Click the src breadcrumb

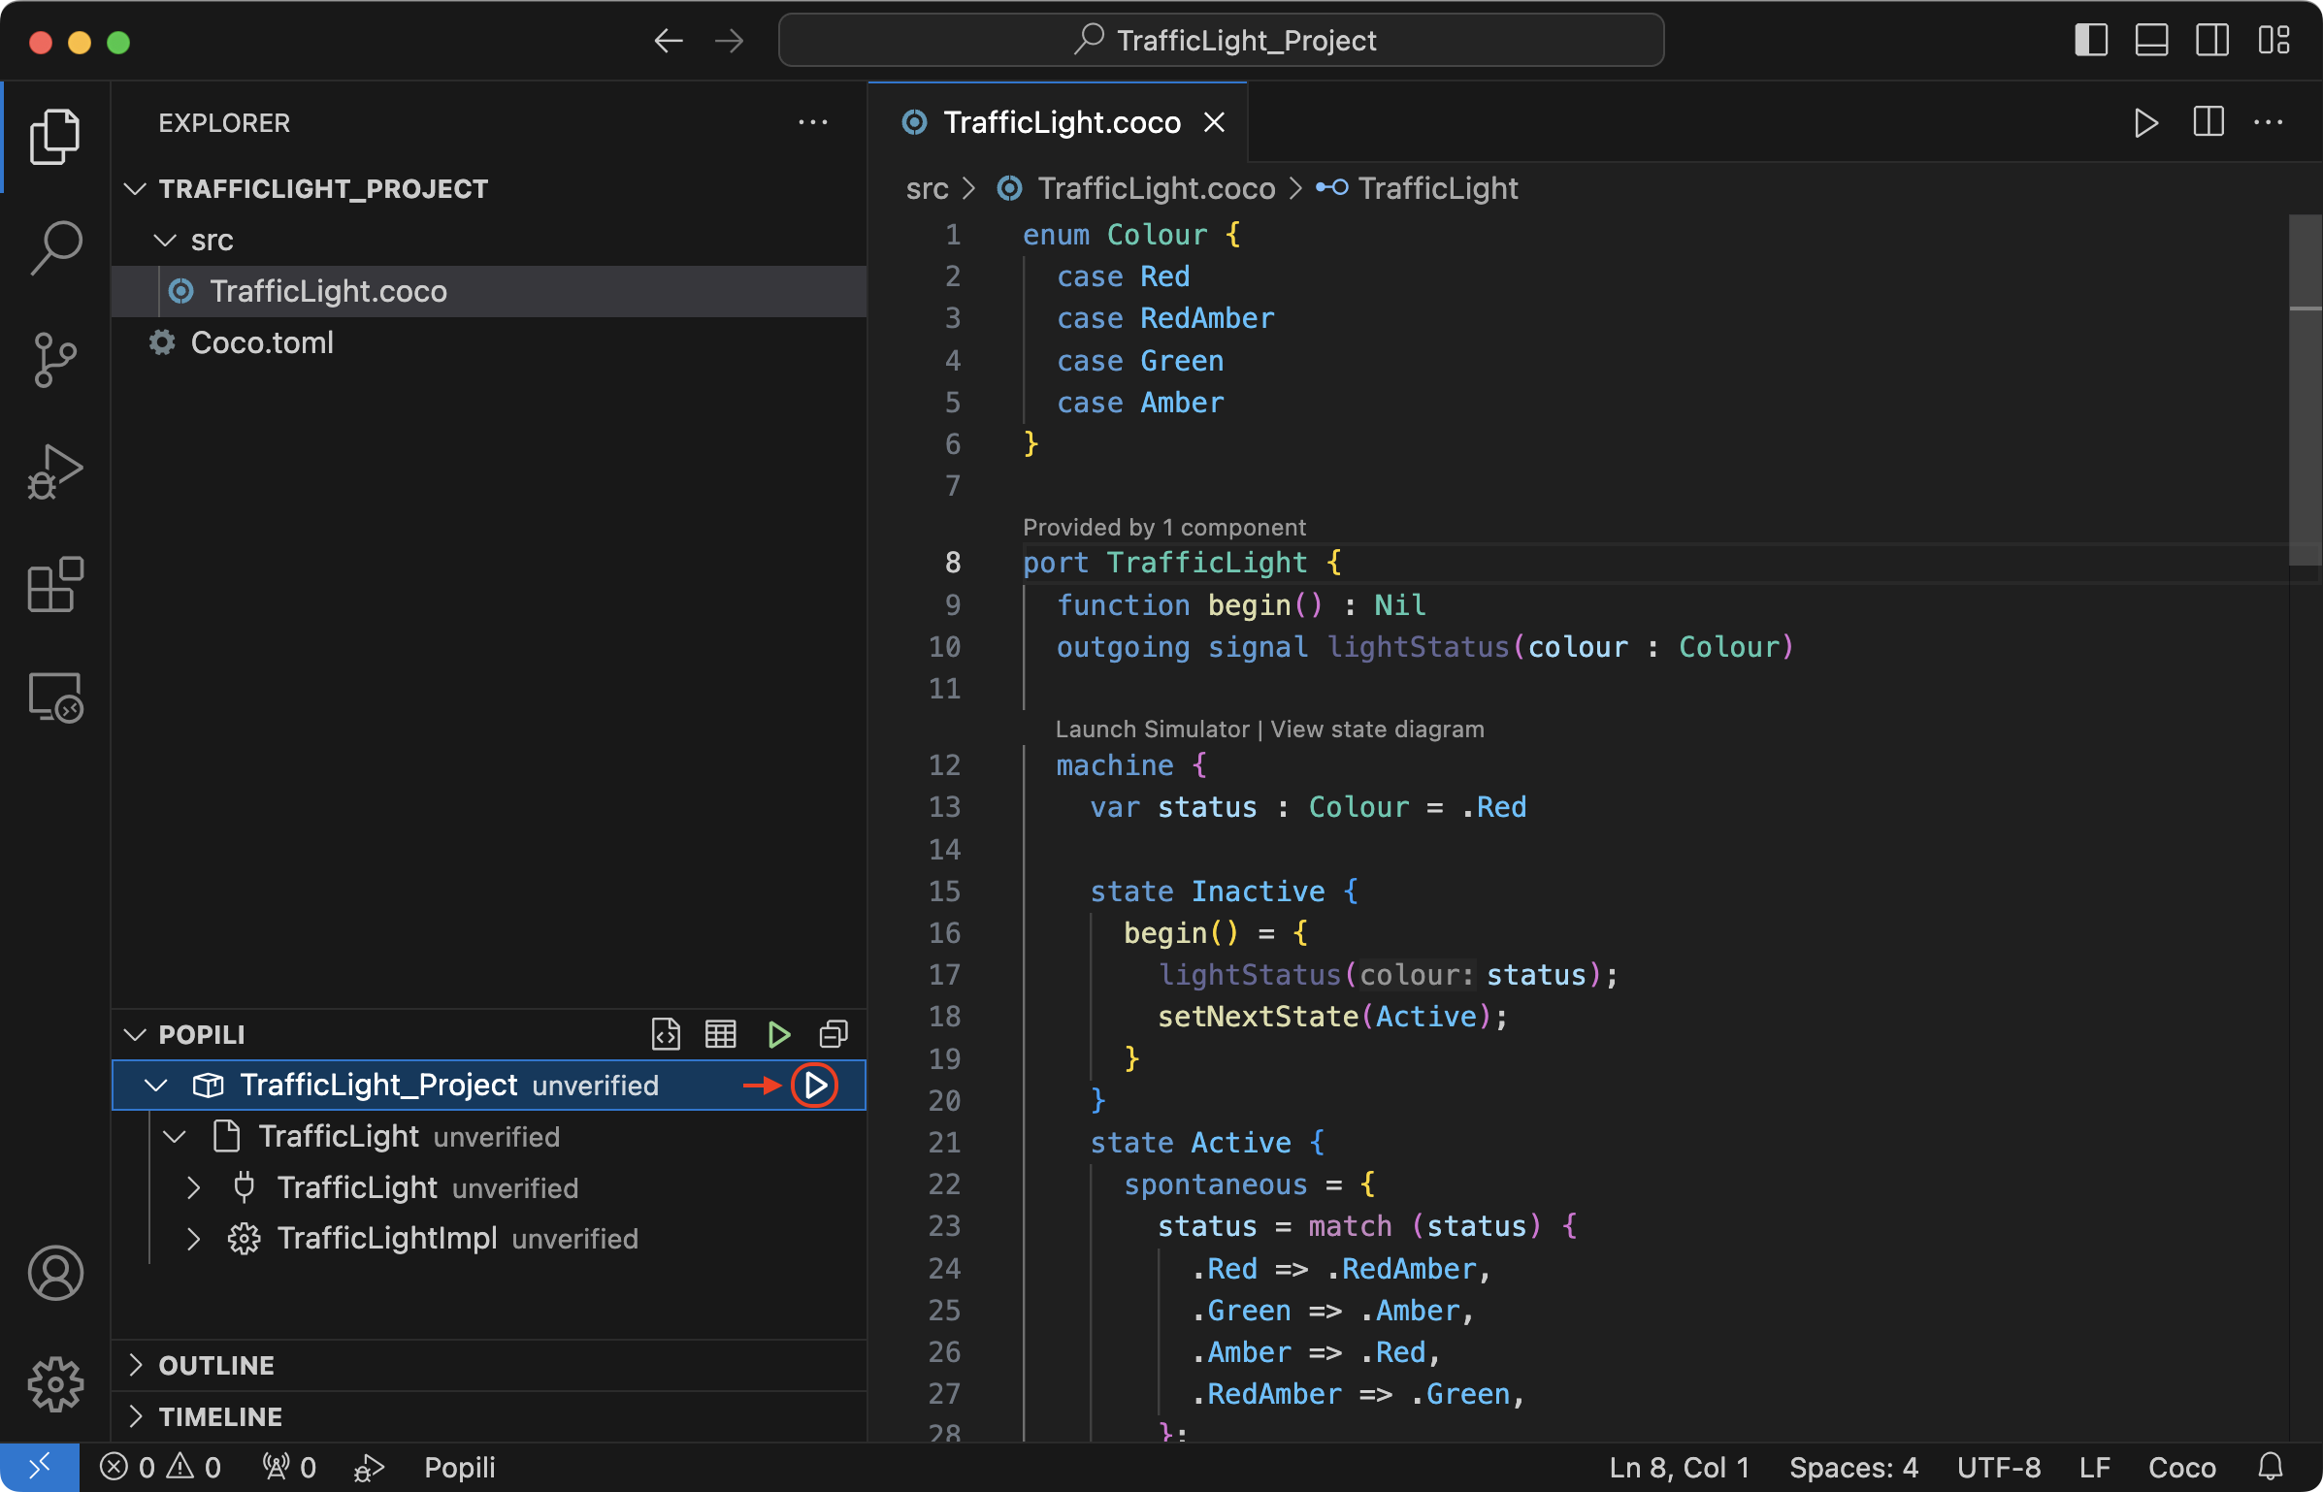click(x=927, y=188)
